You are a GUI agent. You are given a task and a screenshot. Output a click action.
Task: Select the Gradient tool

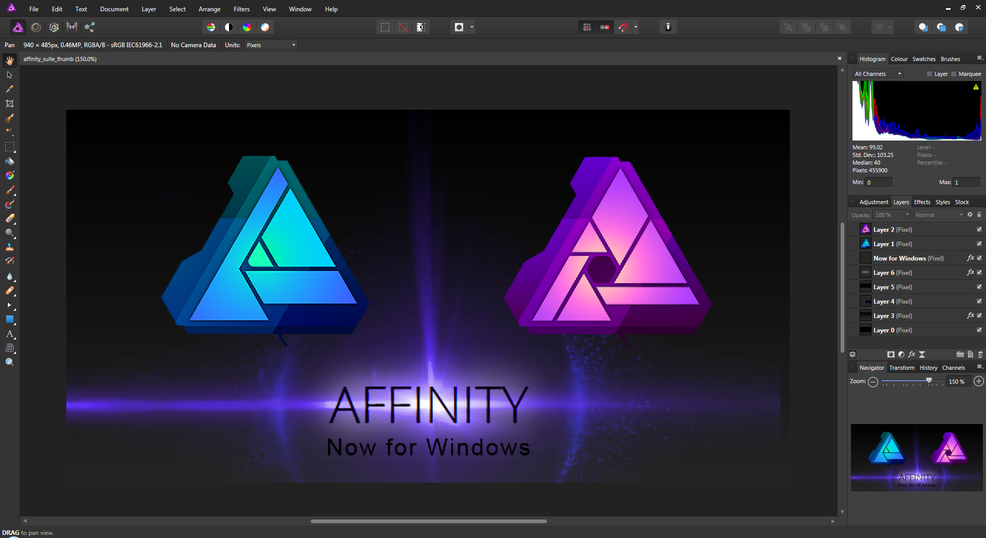pyautogui.click(x=9, y=175)
